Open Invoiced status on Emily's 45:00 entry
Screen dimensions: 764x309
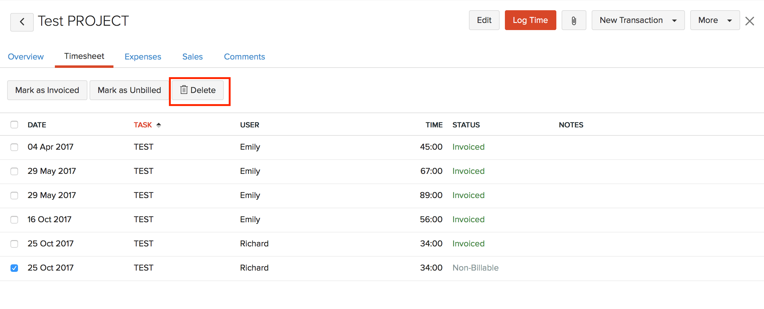coord(468,147)
